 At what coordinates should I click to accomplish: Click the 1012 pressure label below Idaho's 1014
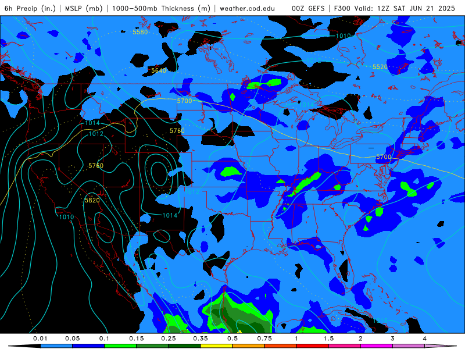[96, 134]
